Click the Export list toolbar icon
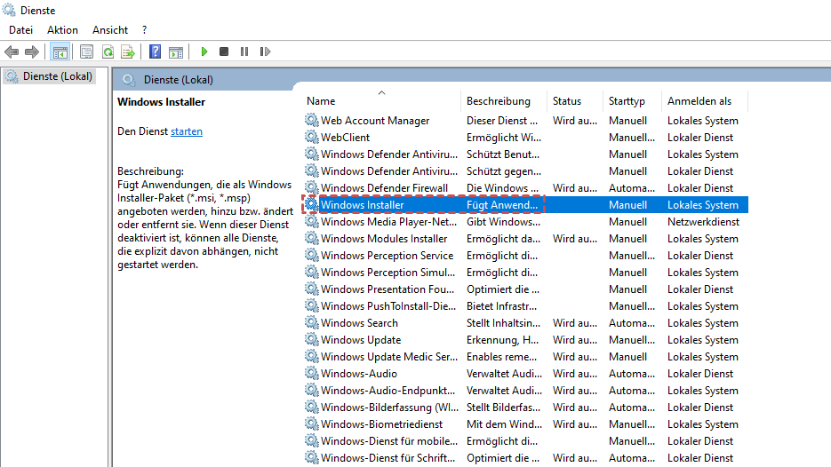Viewport: 831px width, 467px height. pyautogui.click(x=128, y=51)
